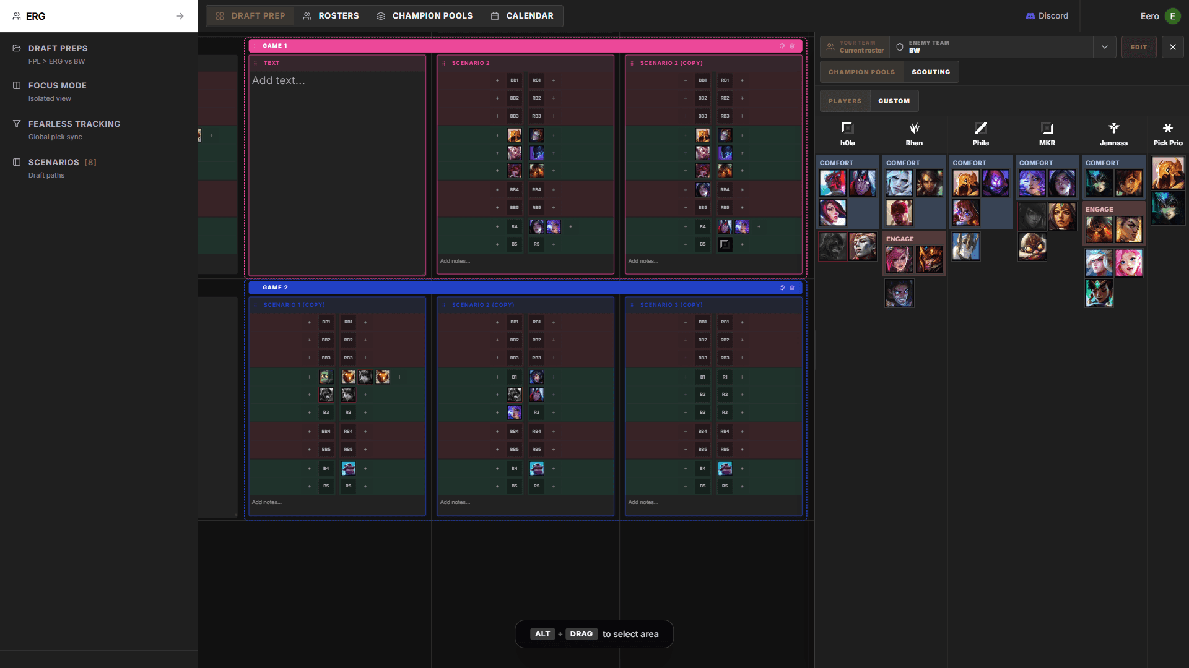Click the blue Game 2 header bar
Viewport: 1189px width, 668px height.
525,288
